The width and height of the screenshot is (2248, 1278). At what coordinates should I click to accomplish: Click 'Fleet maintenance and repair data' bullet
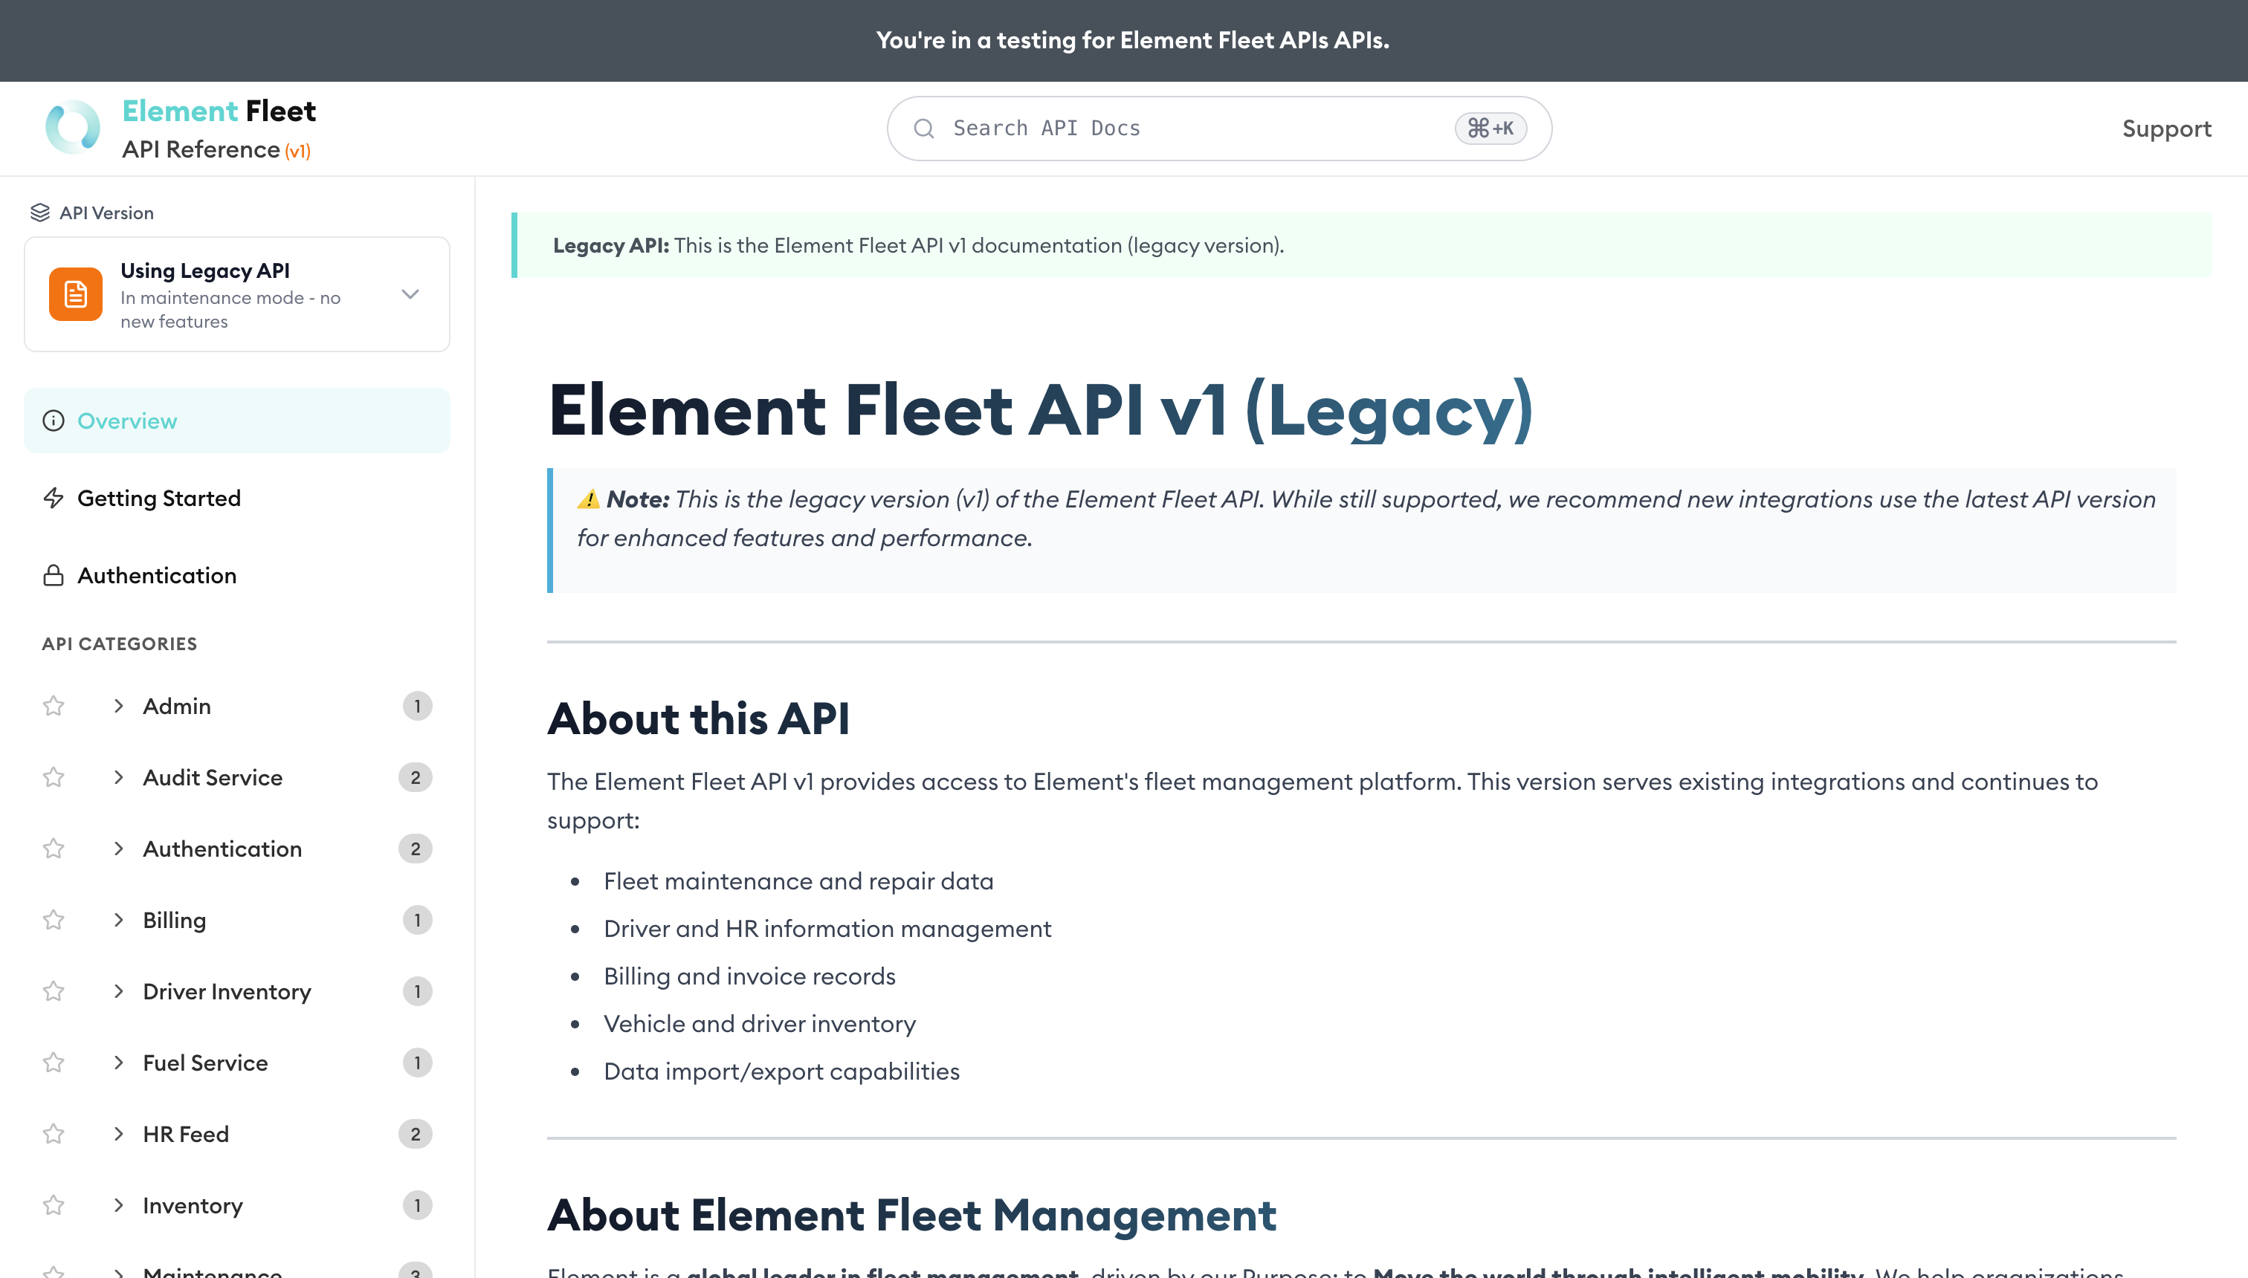[x=798, y=881]
